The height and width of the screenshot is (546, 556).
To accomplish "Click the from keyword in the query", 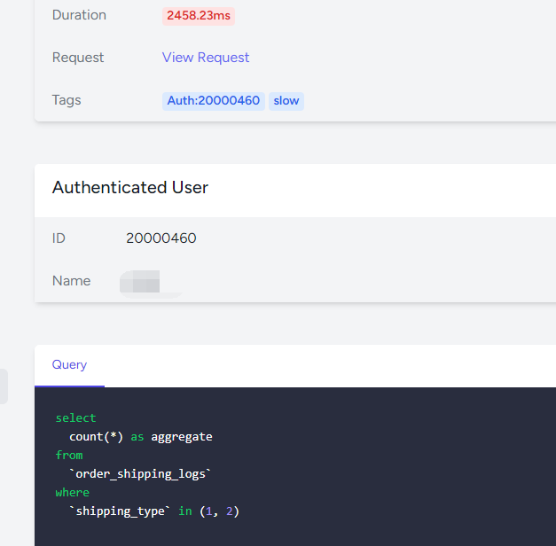I will point(68,455).
